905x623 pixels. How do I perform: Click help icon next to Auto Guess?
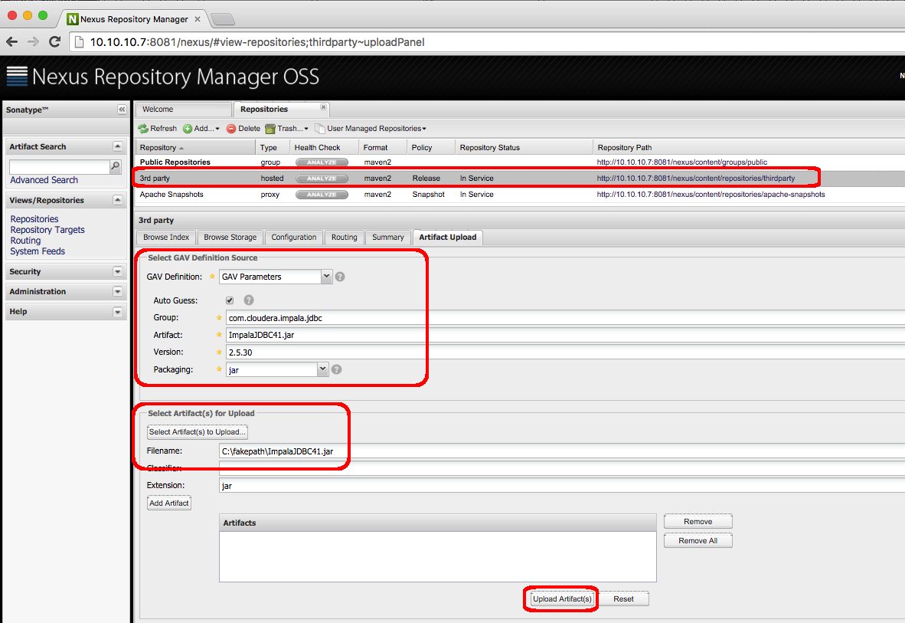coord(249,300)
